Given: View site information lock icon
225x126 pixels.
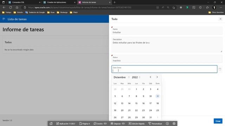Looking at the screenshot, I should (x=25, y=7).
